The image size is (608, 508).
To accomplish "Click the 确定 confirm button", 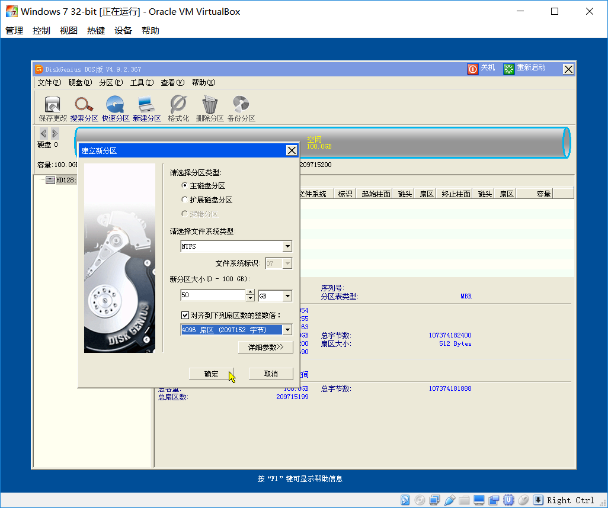I will (211, 374).
